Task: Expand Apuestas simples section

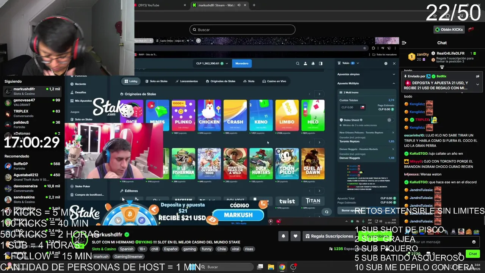Action: click(x=366, y=74)
